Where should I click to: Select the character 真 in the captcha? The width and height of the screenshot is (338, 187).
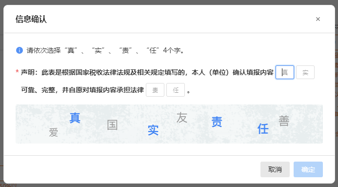(x=75, y=118)
